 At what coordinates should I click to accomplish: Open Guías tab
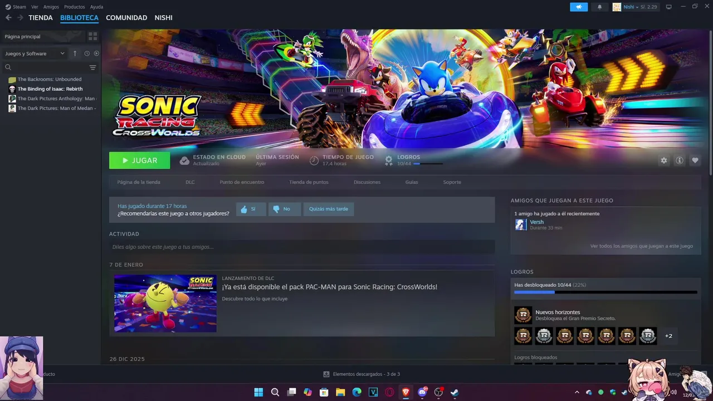[412, 182]
